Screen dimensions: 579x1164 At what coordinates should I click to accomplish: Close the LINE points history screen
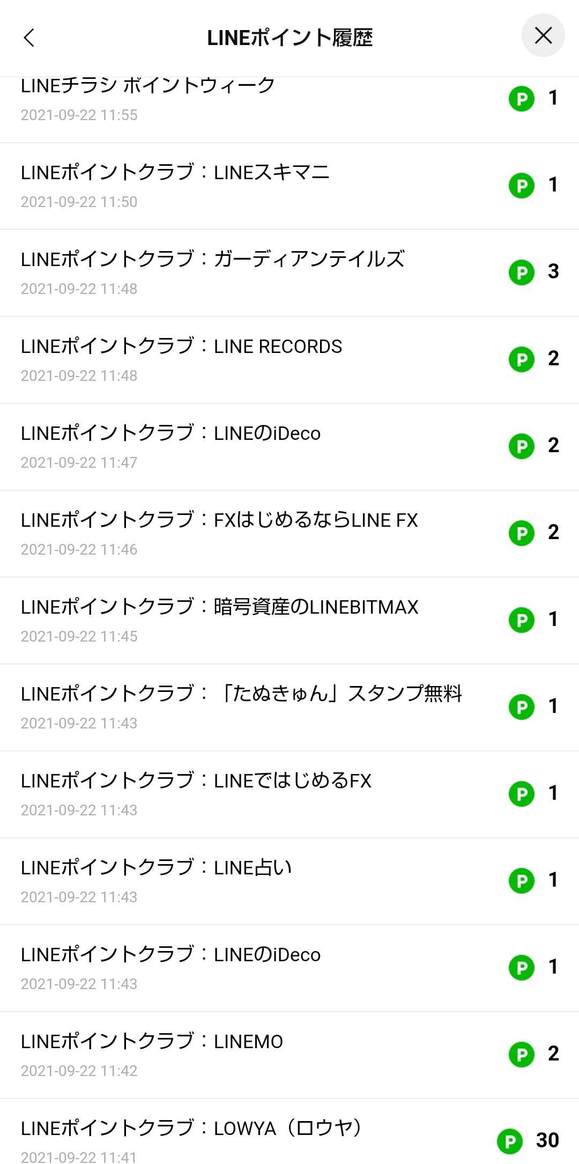pyautogui.click(x=543, y=36)
